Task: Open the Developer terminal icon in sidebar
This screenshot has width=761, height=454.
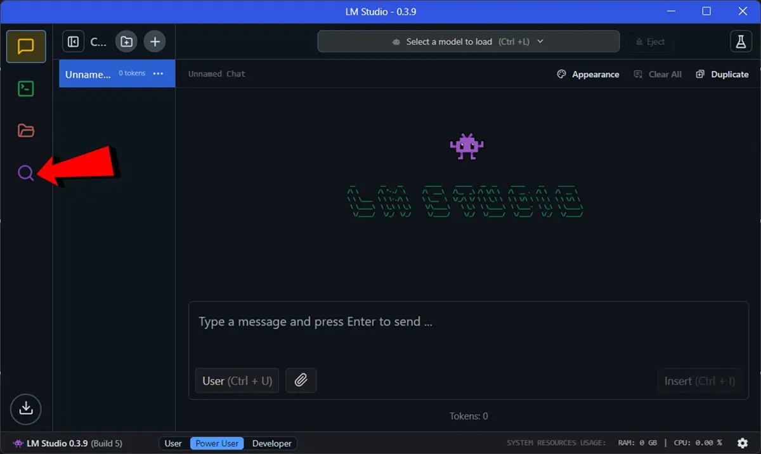Action: [26, 89]
